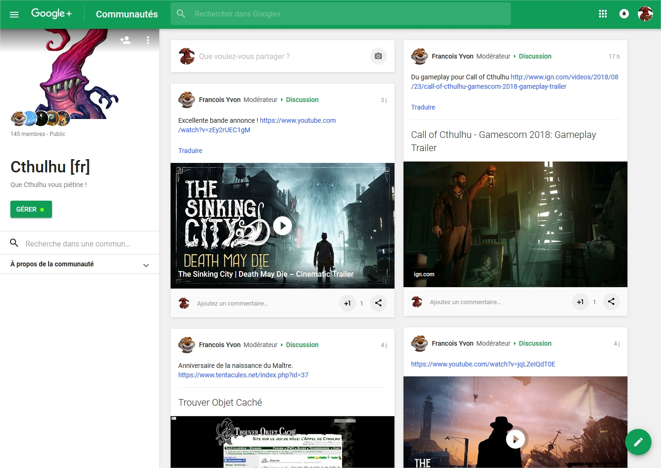Screen dimensions: 661x468
Task: Focus the Rechercher dans Google+ field
Action: pos(341,14)
